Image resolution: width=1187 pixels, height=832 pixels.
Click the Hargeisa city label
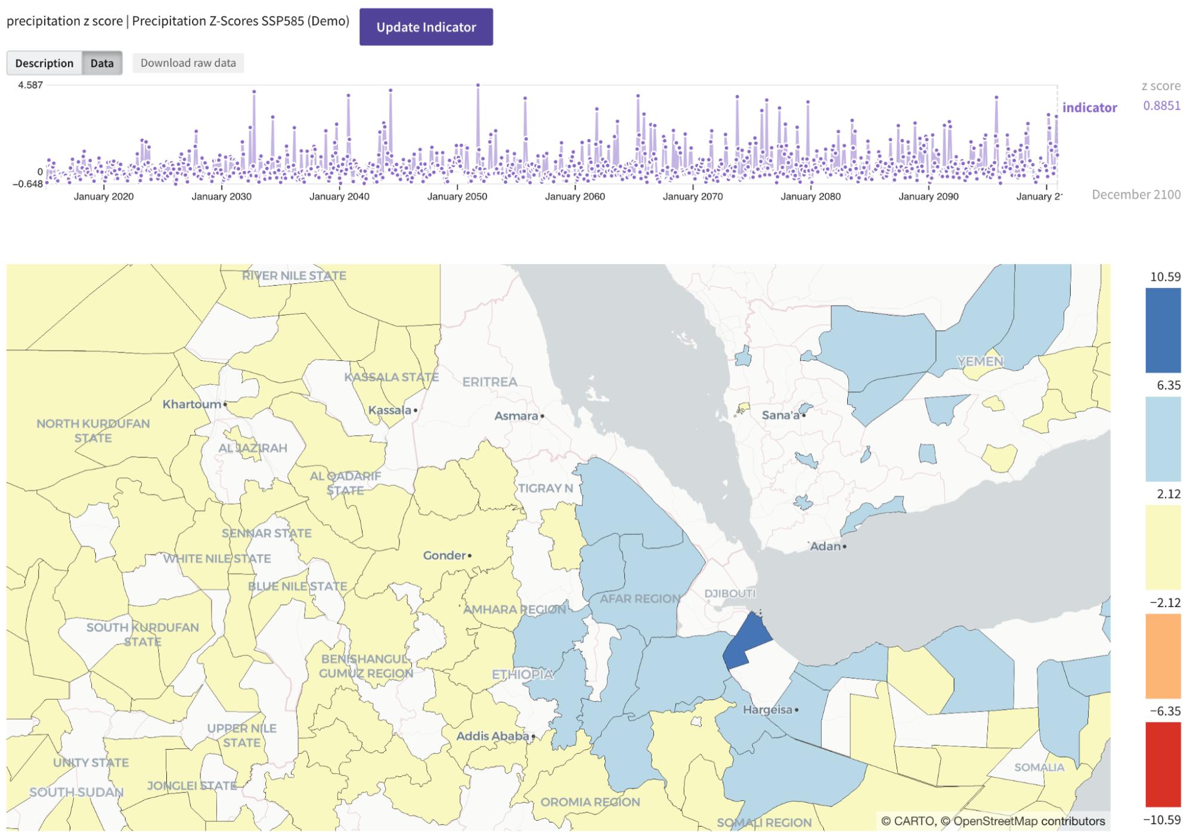[x=767, y=709]
